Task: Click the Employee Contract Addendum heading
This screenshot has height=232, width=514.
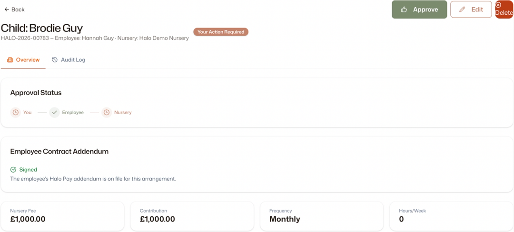Action: [x=59, y=152]
